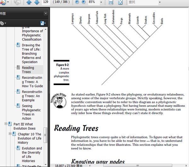This screenshot has width=189, height=167.
Task: Click the Technical Stuff cartoon icon
Action: point(59,101)
